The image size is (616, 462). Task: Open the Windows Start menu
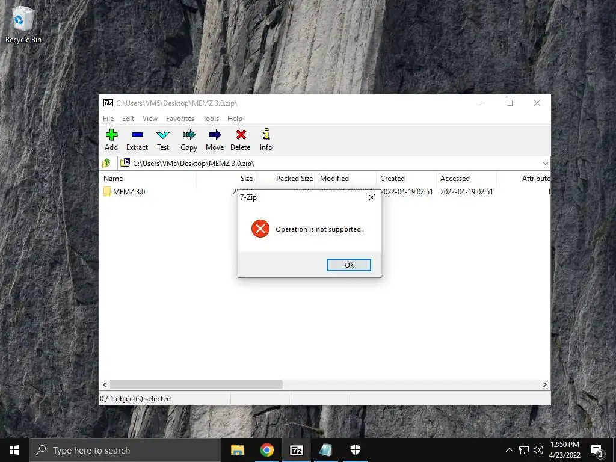14,450
